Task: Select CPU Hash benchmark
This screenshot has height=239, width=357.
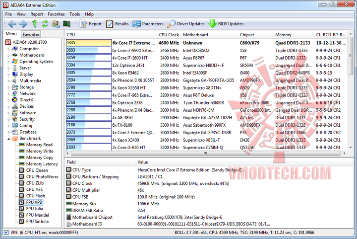Action: coord(36,196)
